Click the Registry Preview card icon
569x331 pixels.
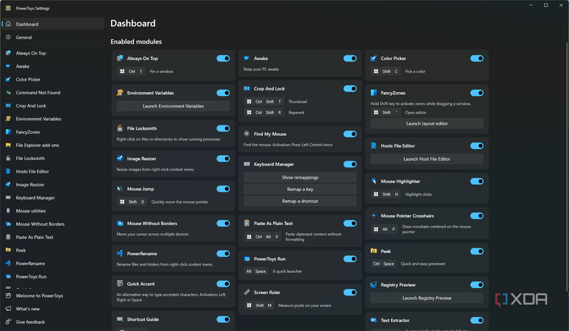[373, 285]
